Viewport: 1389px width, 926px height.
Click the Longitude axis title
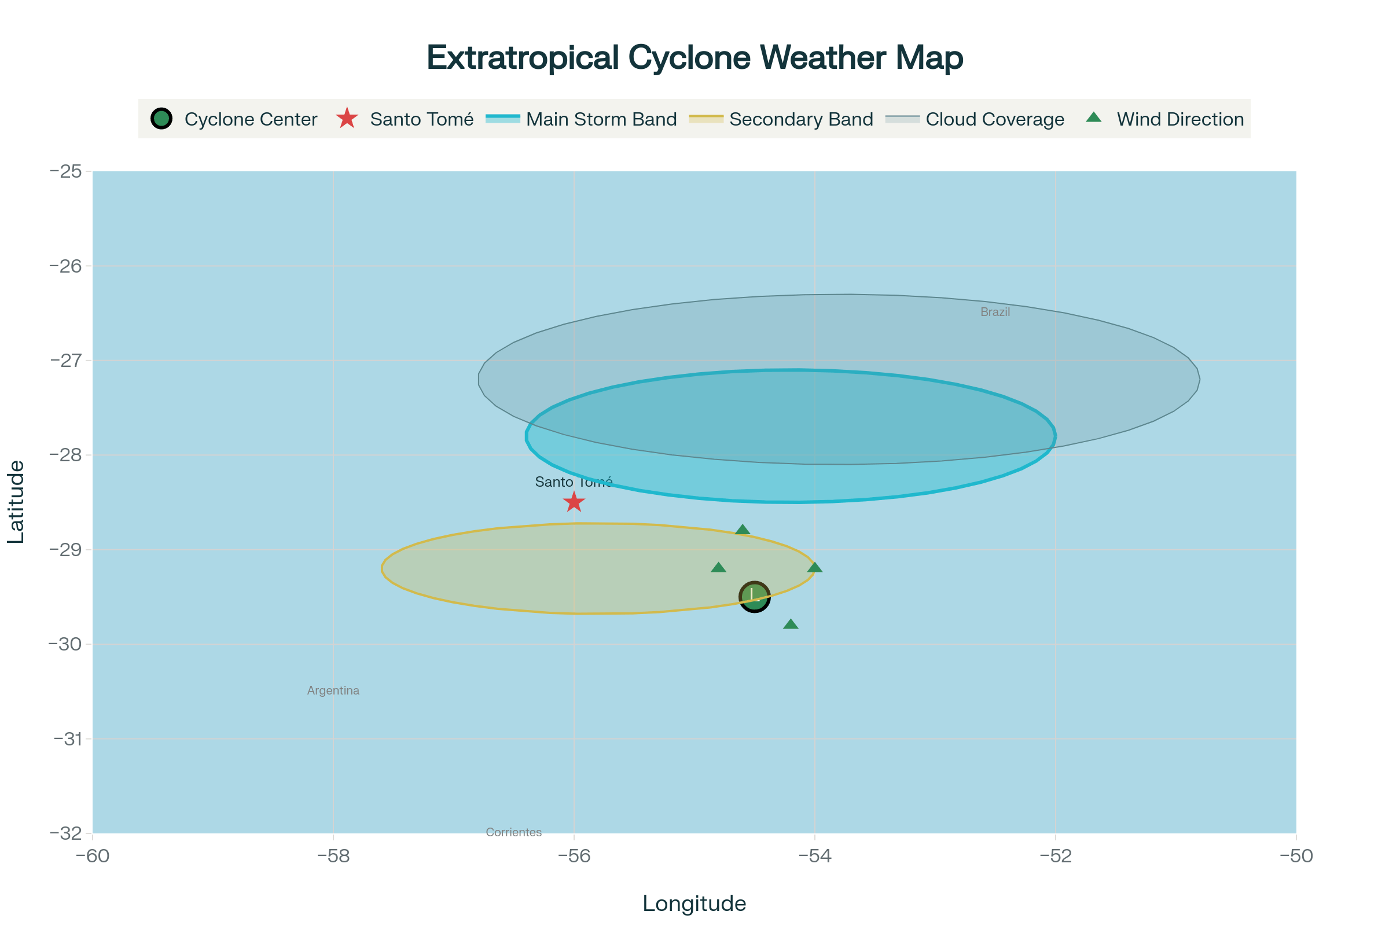(694, 903)
